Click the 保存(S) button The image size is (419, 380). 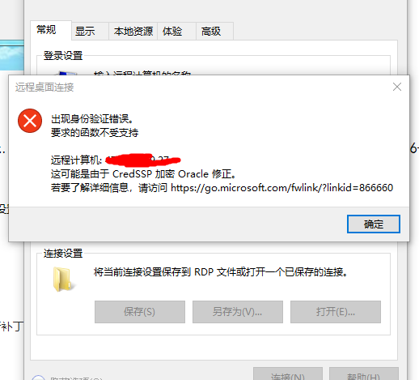tap(140, 312)
